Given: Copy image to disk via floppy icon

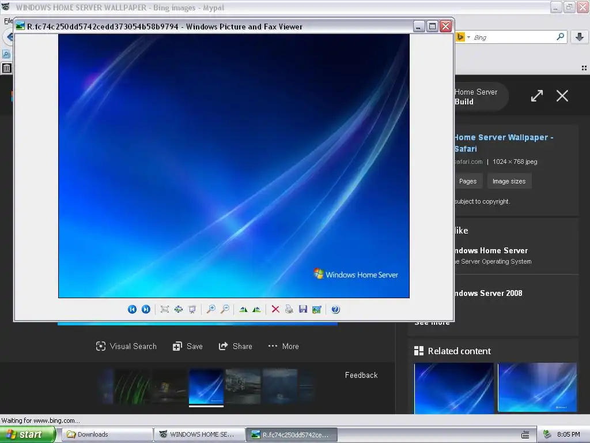Looking at the screenshot, I should pos(303,309).
